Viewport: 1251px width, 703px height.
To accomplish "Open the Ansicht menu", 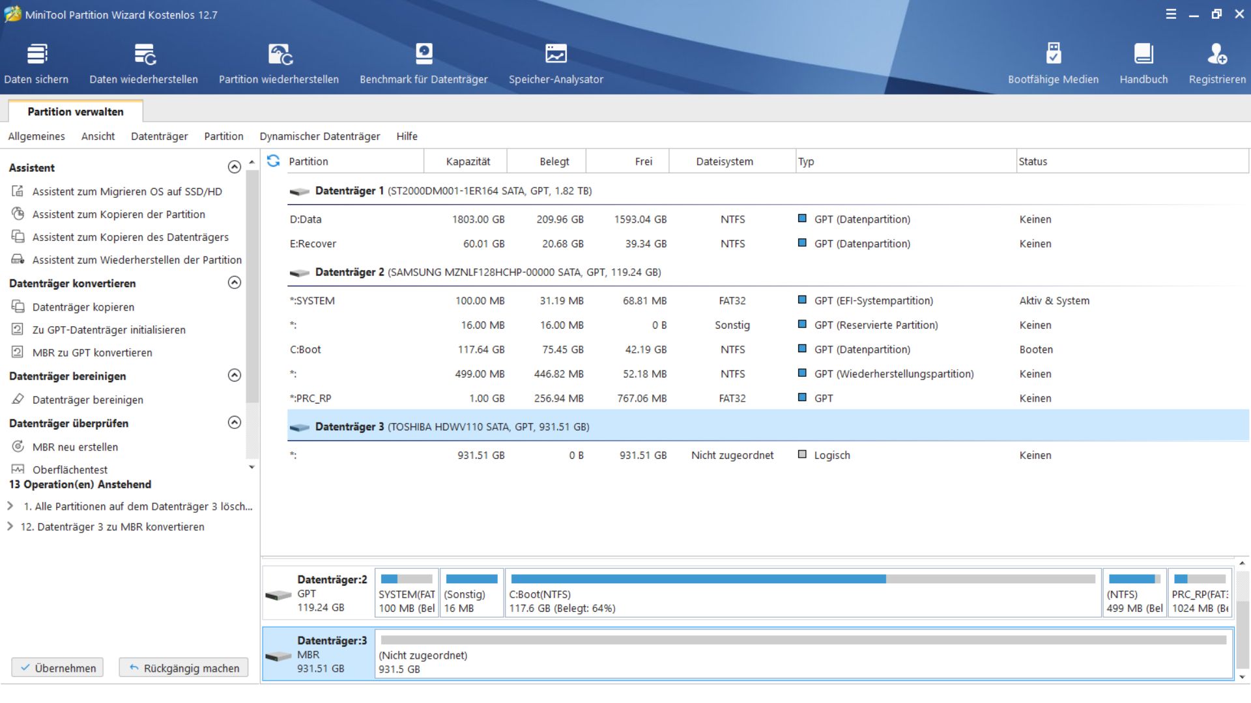I will click(98, 136).
